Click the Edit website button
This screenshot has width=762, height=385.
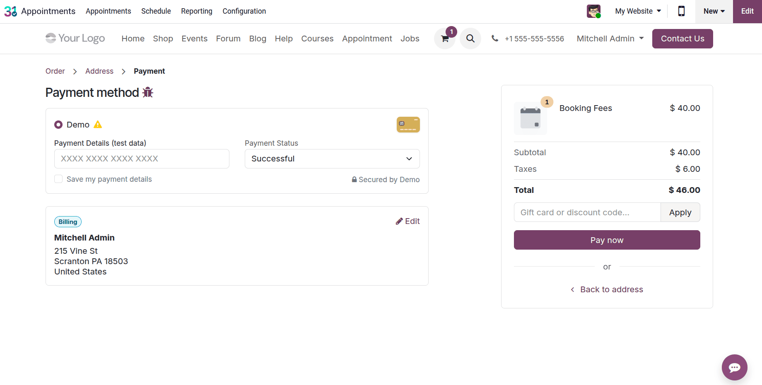(748, 11)
